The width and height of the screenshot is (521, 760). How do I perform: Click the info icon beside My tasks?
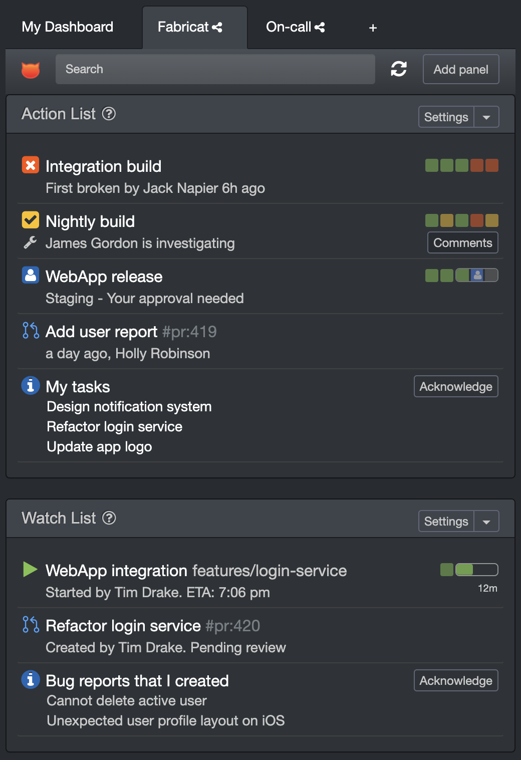click(x=30, y=385)
